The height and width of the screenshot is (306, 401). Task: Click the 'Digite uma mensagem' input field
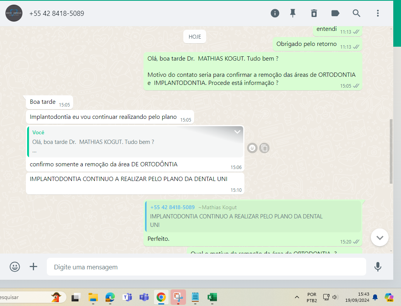pos(206,267)
